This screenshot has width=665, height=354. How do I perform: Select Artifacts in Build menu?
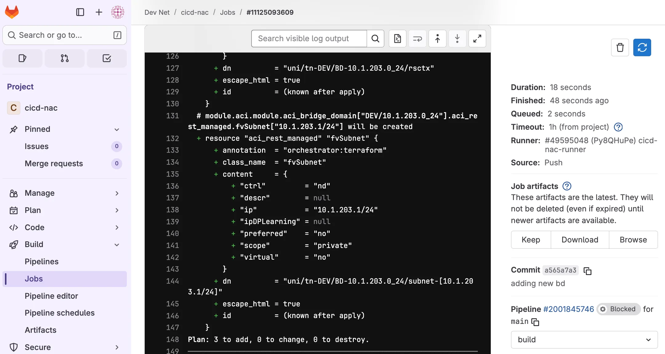(41, 330)
